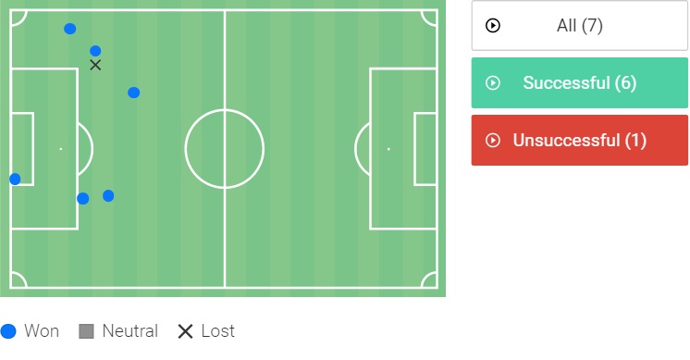
Task: Show only Successful (6) events
Action: (x=580, y=82)
